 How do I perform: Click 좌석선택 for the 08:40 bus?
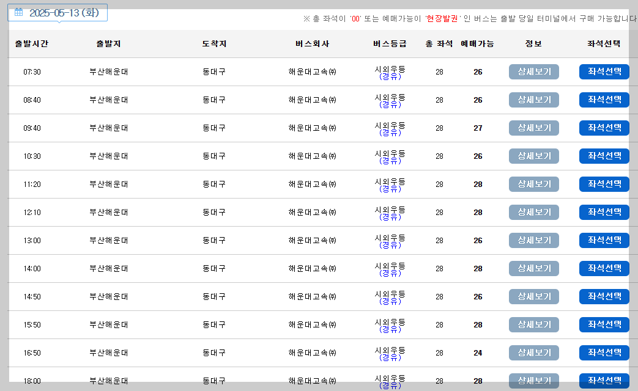[604, 100]
